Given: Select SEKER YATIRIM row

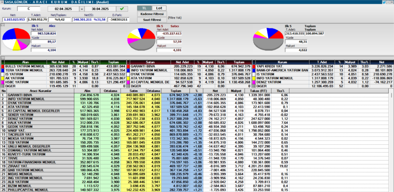Looking at the screenshot, I should [145, 115].
